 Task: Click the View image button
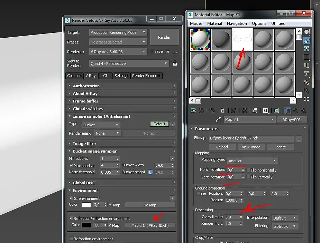click(x=251, y=147)
